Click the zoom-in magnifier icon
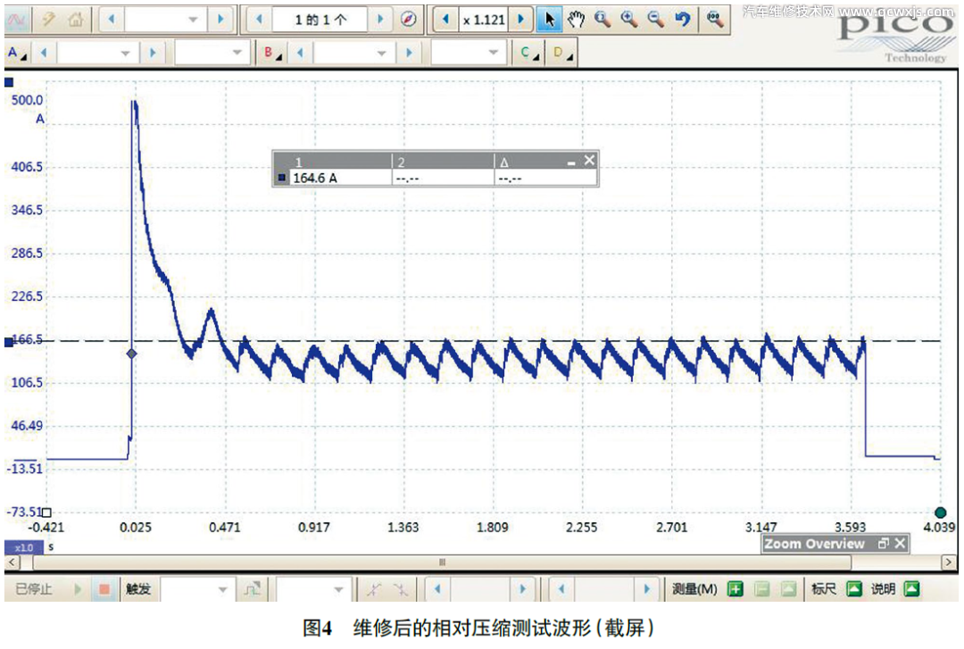Viewport: 964px width, 649px height. coord(629,20)
